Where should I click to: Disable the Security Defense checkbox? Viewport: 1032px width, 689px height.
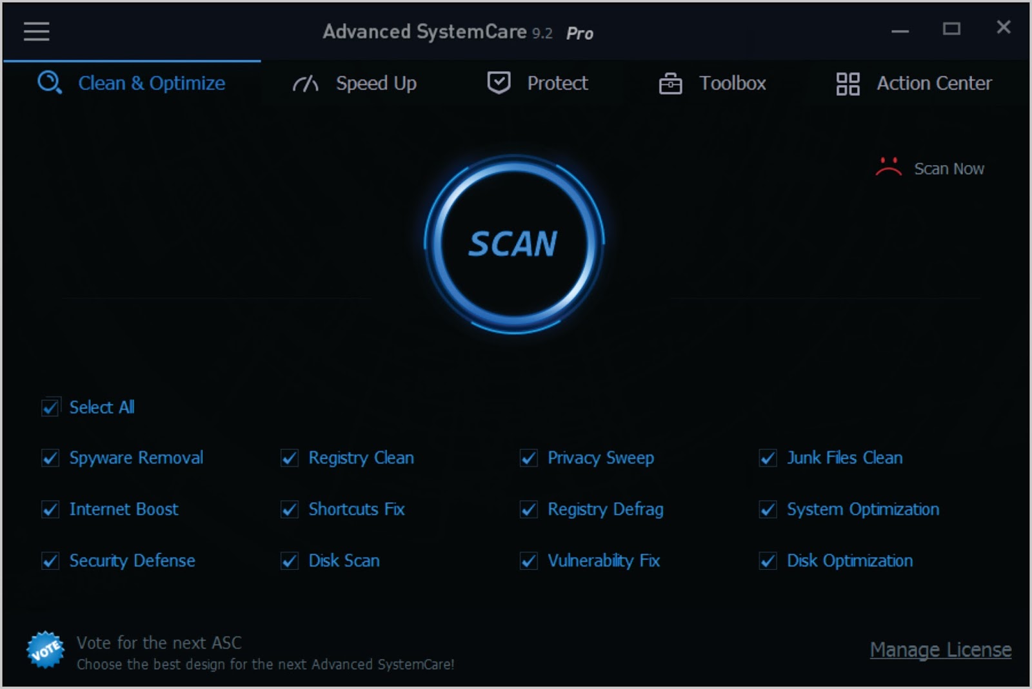click(x=50, y=561)
